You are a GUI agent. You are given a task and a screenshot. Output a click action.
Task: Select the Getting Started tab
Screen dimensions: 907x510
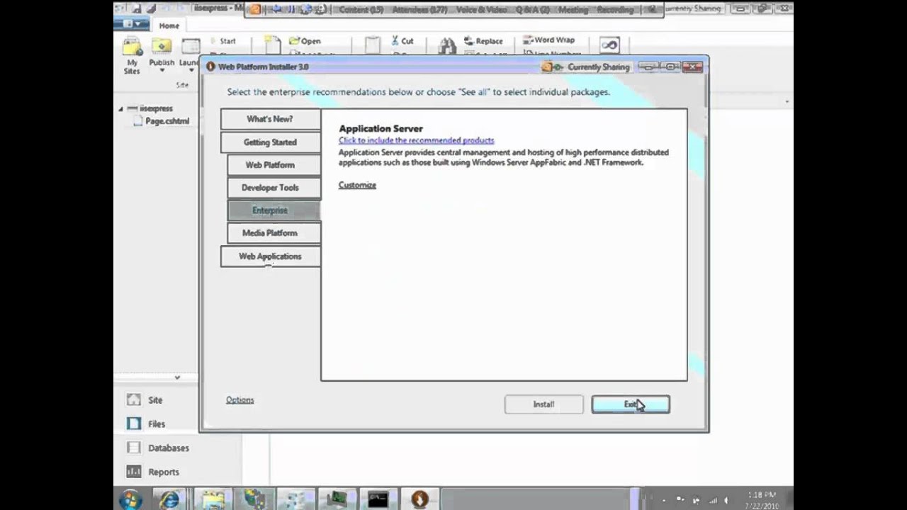pos(270,142)
